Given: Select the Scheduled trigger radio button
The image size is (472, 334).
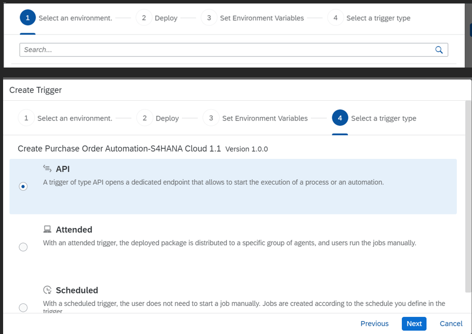Looking at the screenshot, I should [x=23, y=308].
